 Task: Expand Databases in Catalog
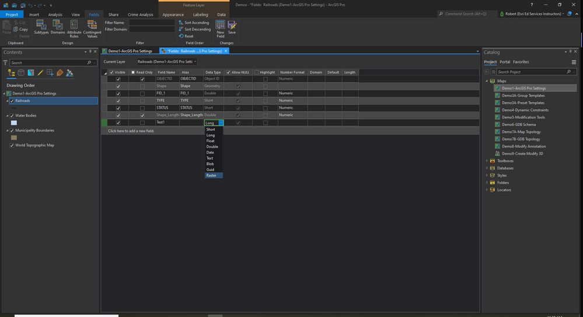click(x=487, y=168)
